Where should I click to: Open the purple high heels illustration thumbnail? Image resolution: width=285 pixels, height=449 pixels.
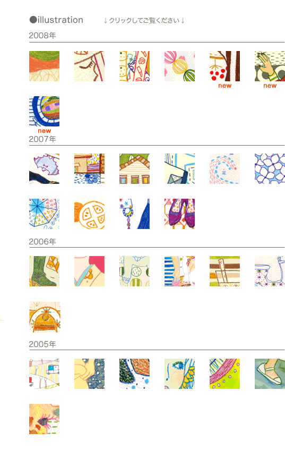tap(179, 214)
